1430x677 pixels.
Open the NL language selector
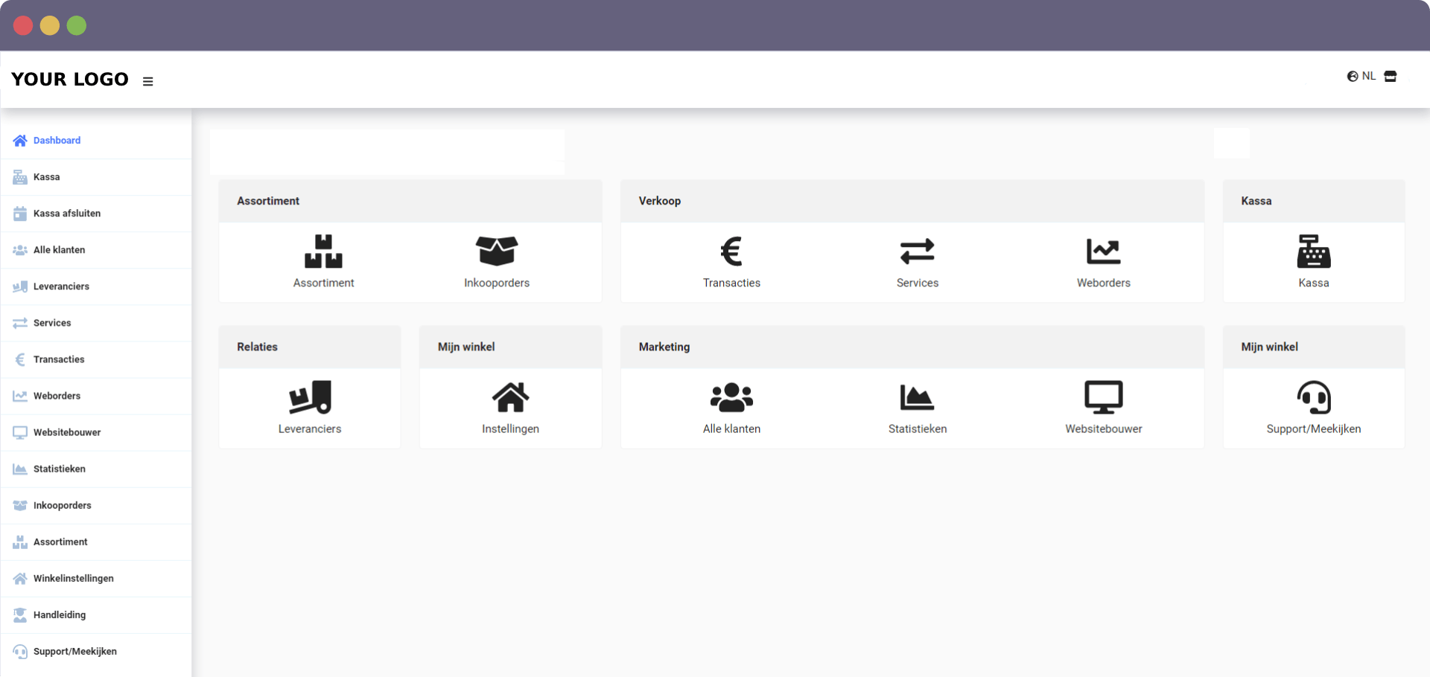point(1361,76)
